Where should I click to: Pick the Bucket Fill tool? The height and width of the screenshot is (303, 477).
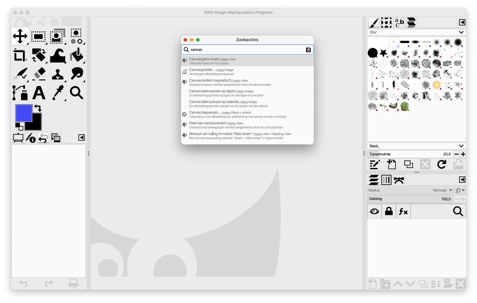click(x=77, y=55)
